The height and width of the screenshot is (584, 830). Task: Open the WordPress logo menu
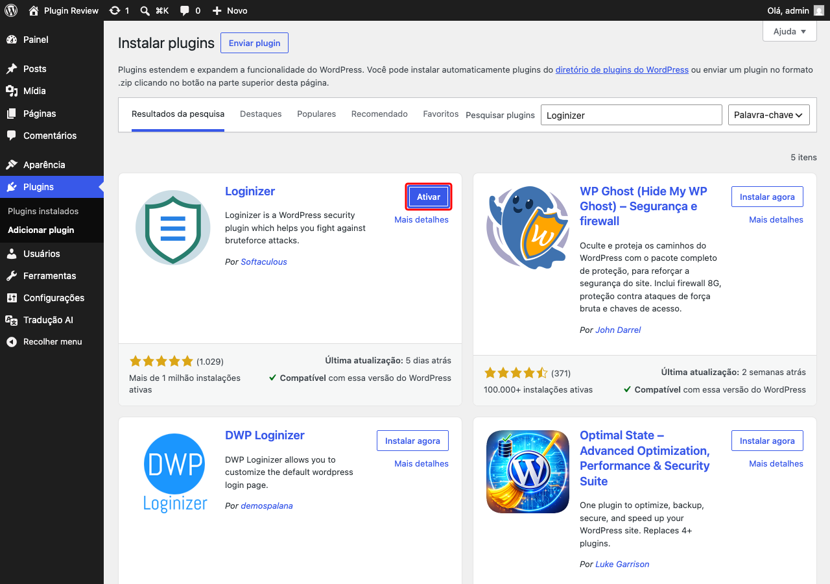(x=11, y=10)
